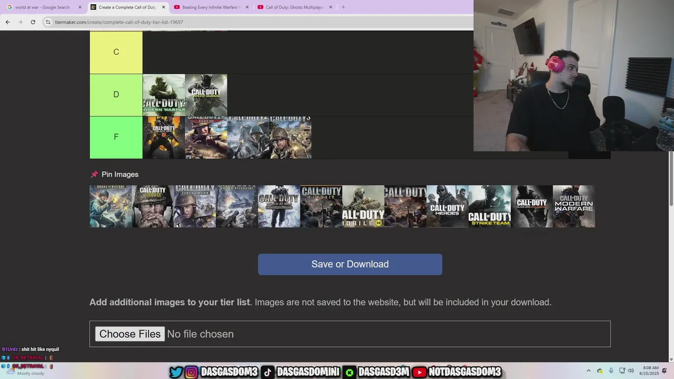Pick the Roads to Victory cover image

(111, 206)
